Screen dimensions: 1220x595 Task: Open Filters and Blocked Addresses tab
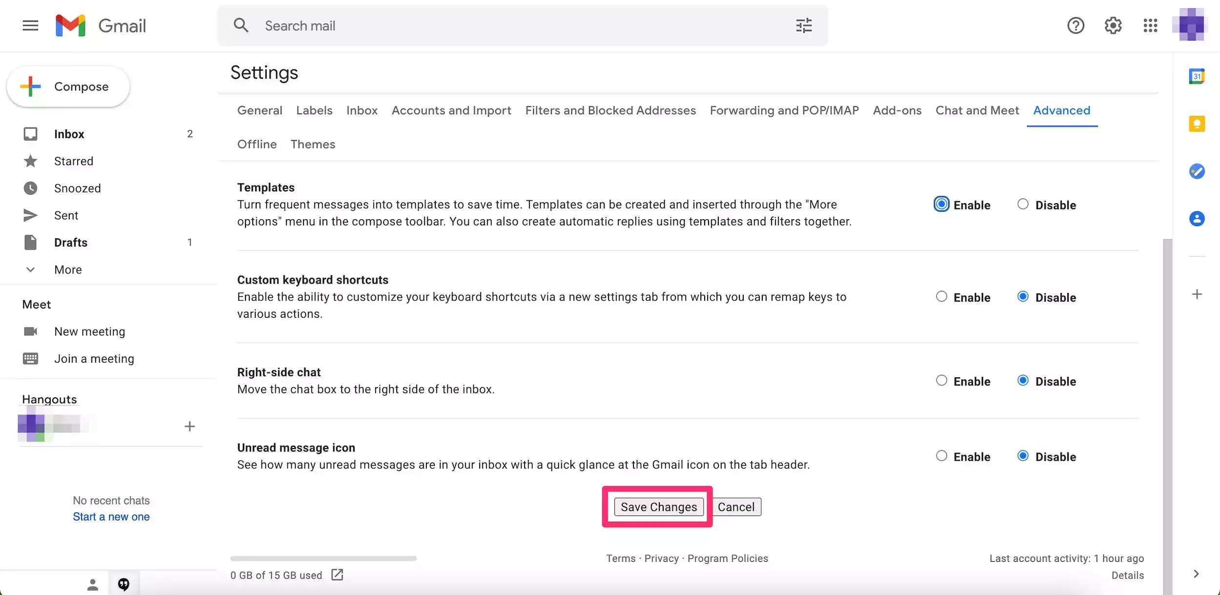(610, 110)
